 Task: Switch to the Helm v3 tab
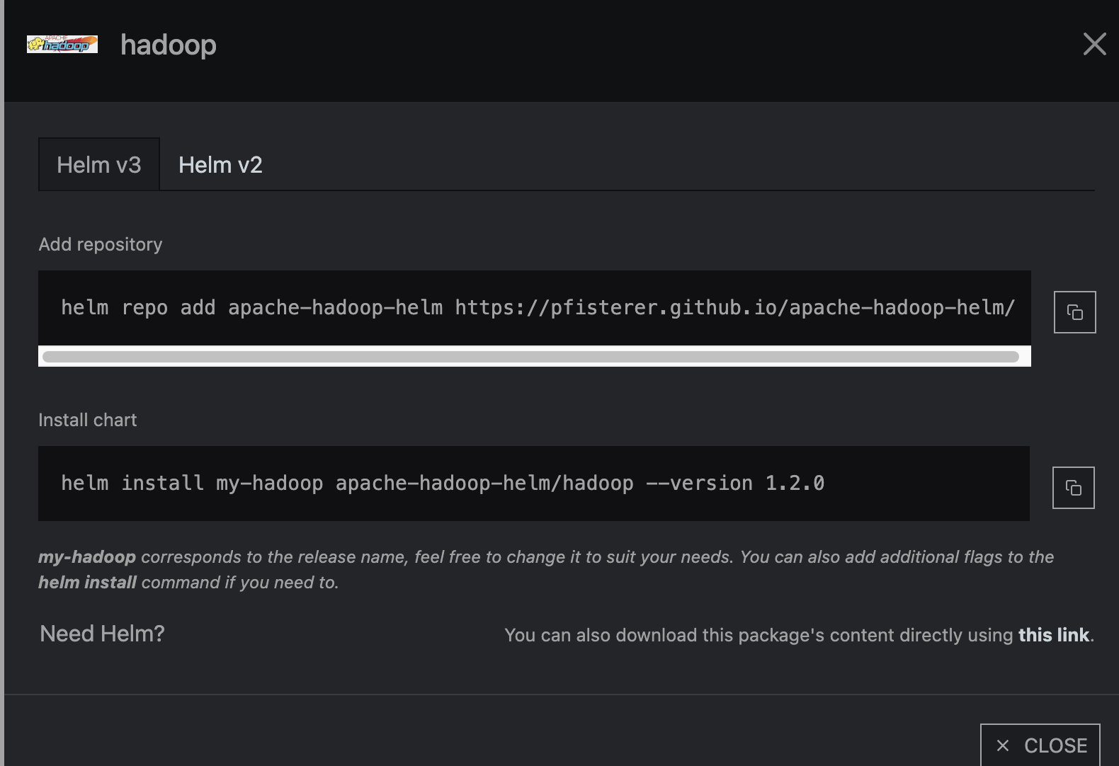99,165
